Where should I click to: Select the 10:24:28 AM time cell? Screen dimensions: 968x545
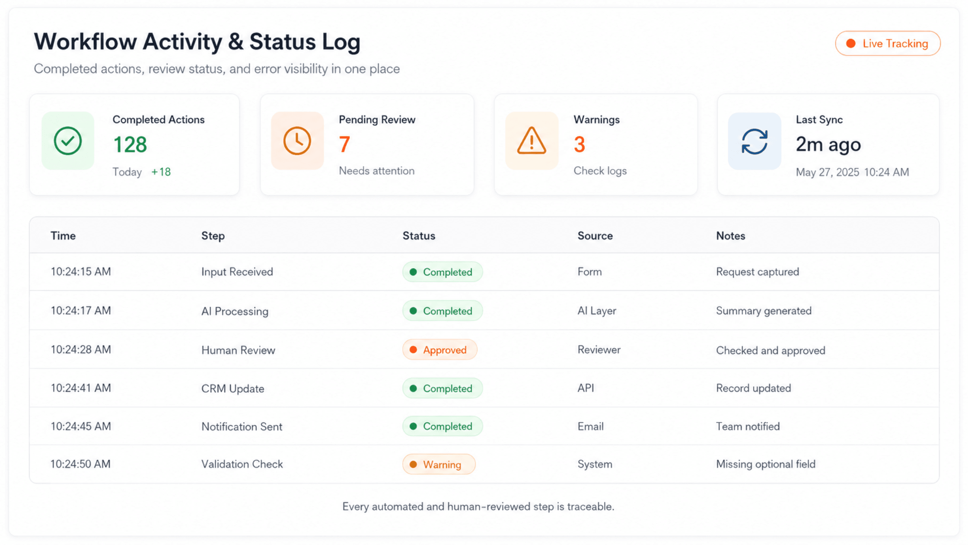(x=81, y=349)
